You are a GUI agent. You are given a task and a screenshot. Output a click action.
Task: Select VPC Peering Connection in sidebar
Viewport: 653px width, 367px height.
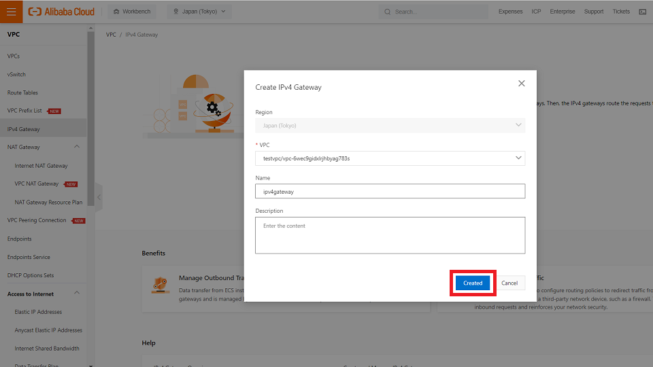coord(37,220)
